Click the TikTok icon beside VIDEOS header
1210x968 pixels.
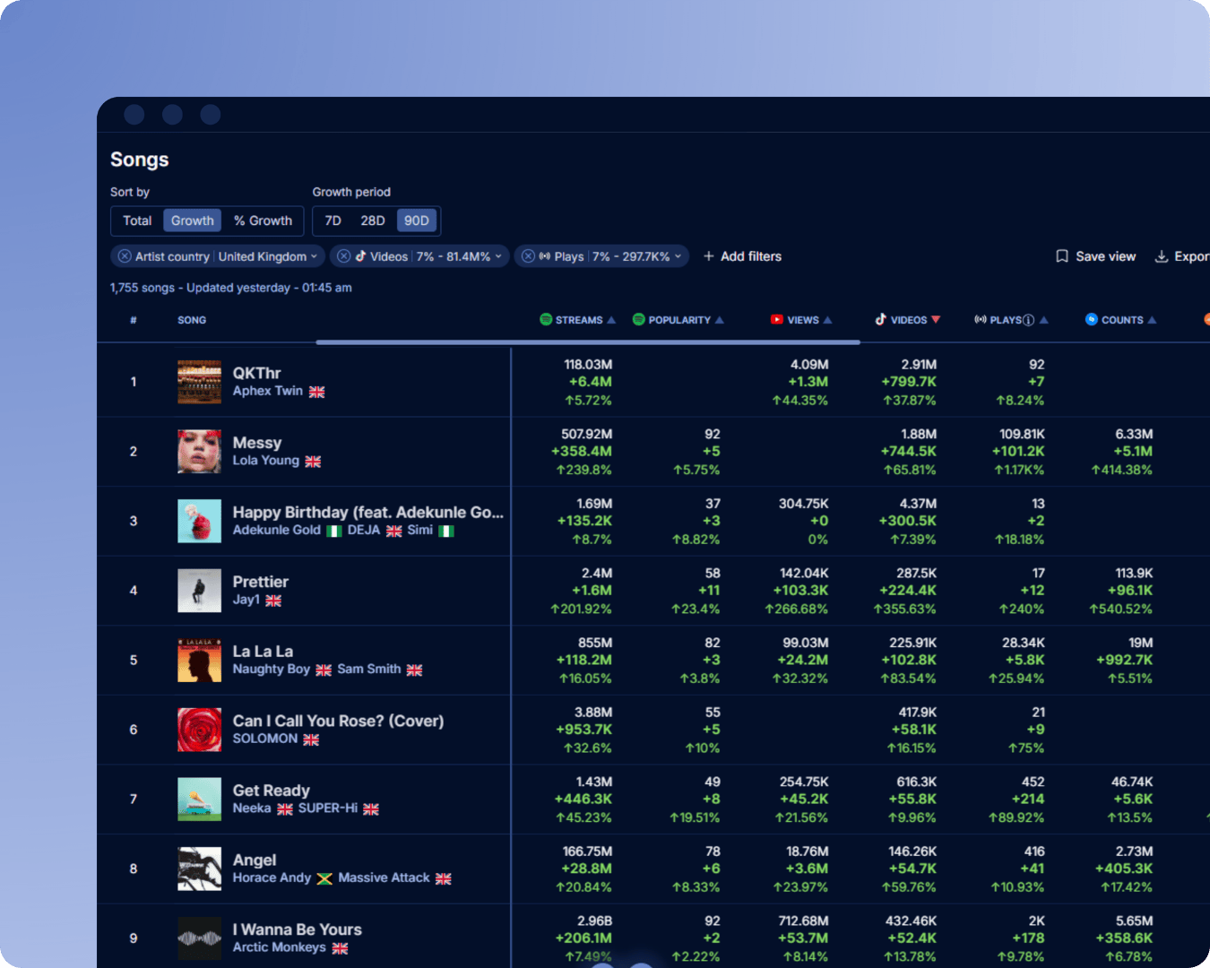[881, 319]
